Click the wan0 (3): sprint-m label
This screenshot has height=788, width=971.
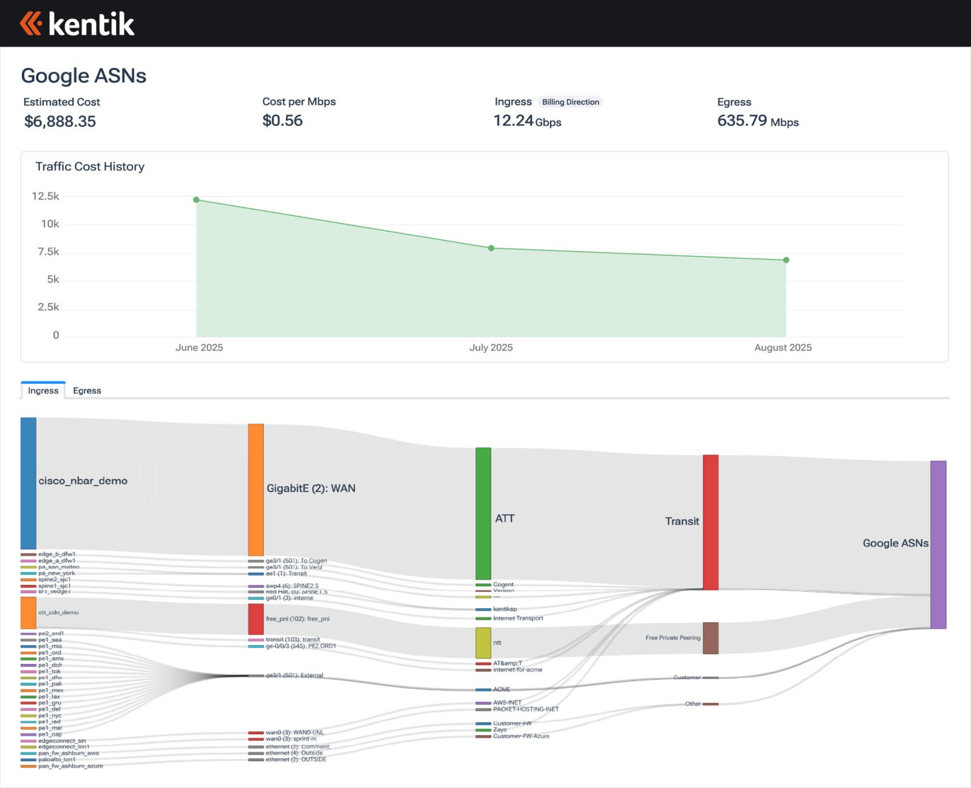[x=291, y=739]
